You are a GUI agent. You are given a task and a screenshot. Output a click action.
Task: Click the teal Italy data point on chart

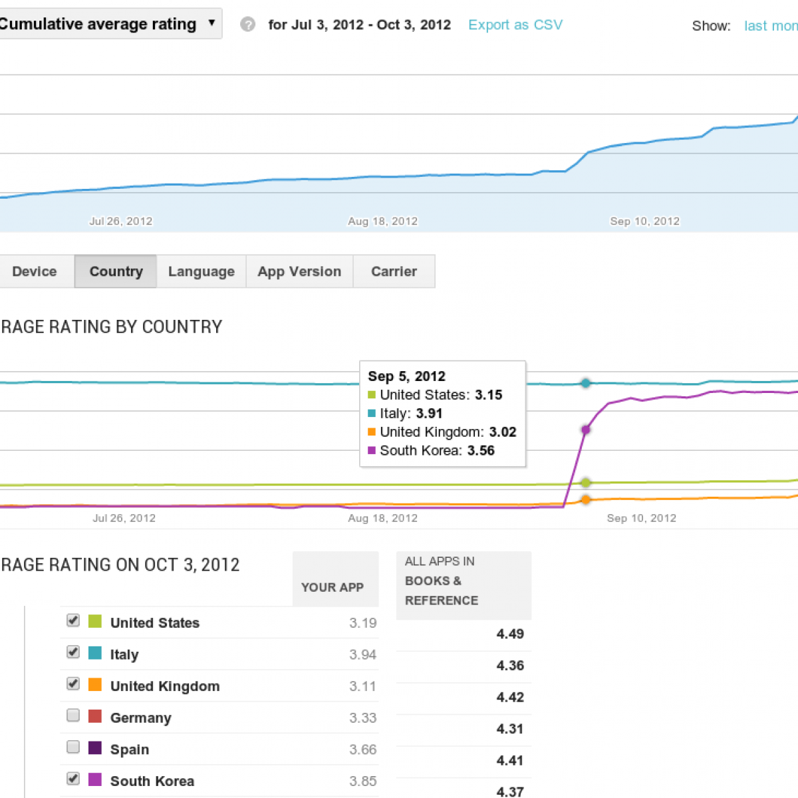(586, 383)
